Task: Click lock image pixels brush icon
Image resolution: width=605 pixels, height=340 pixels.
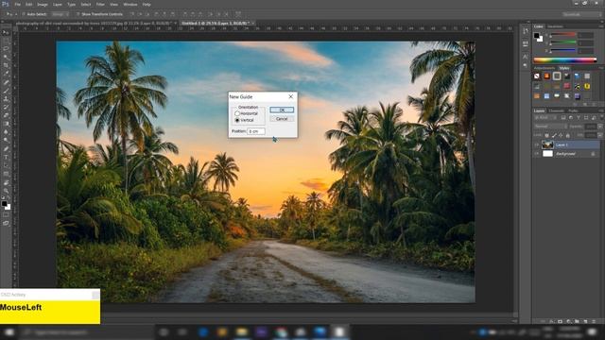Action: 554,135
